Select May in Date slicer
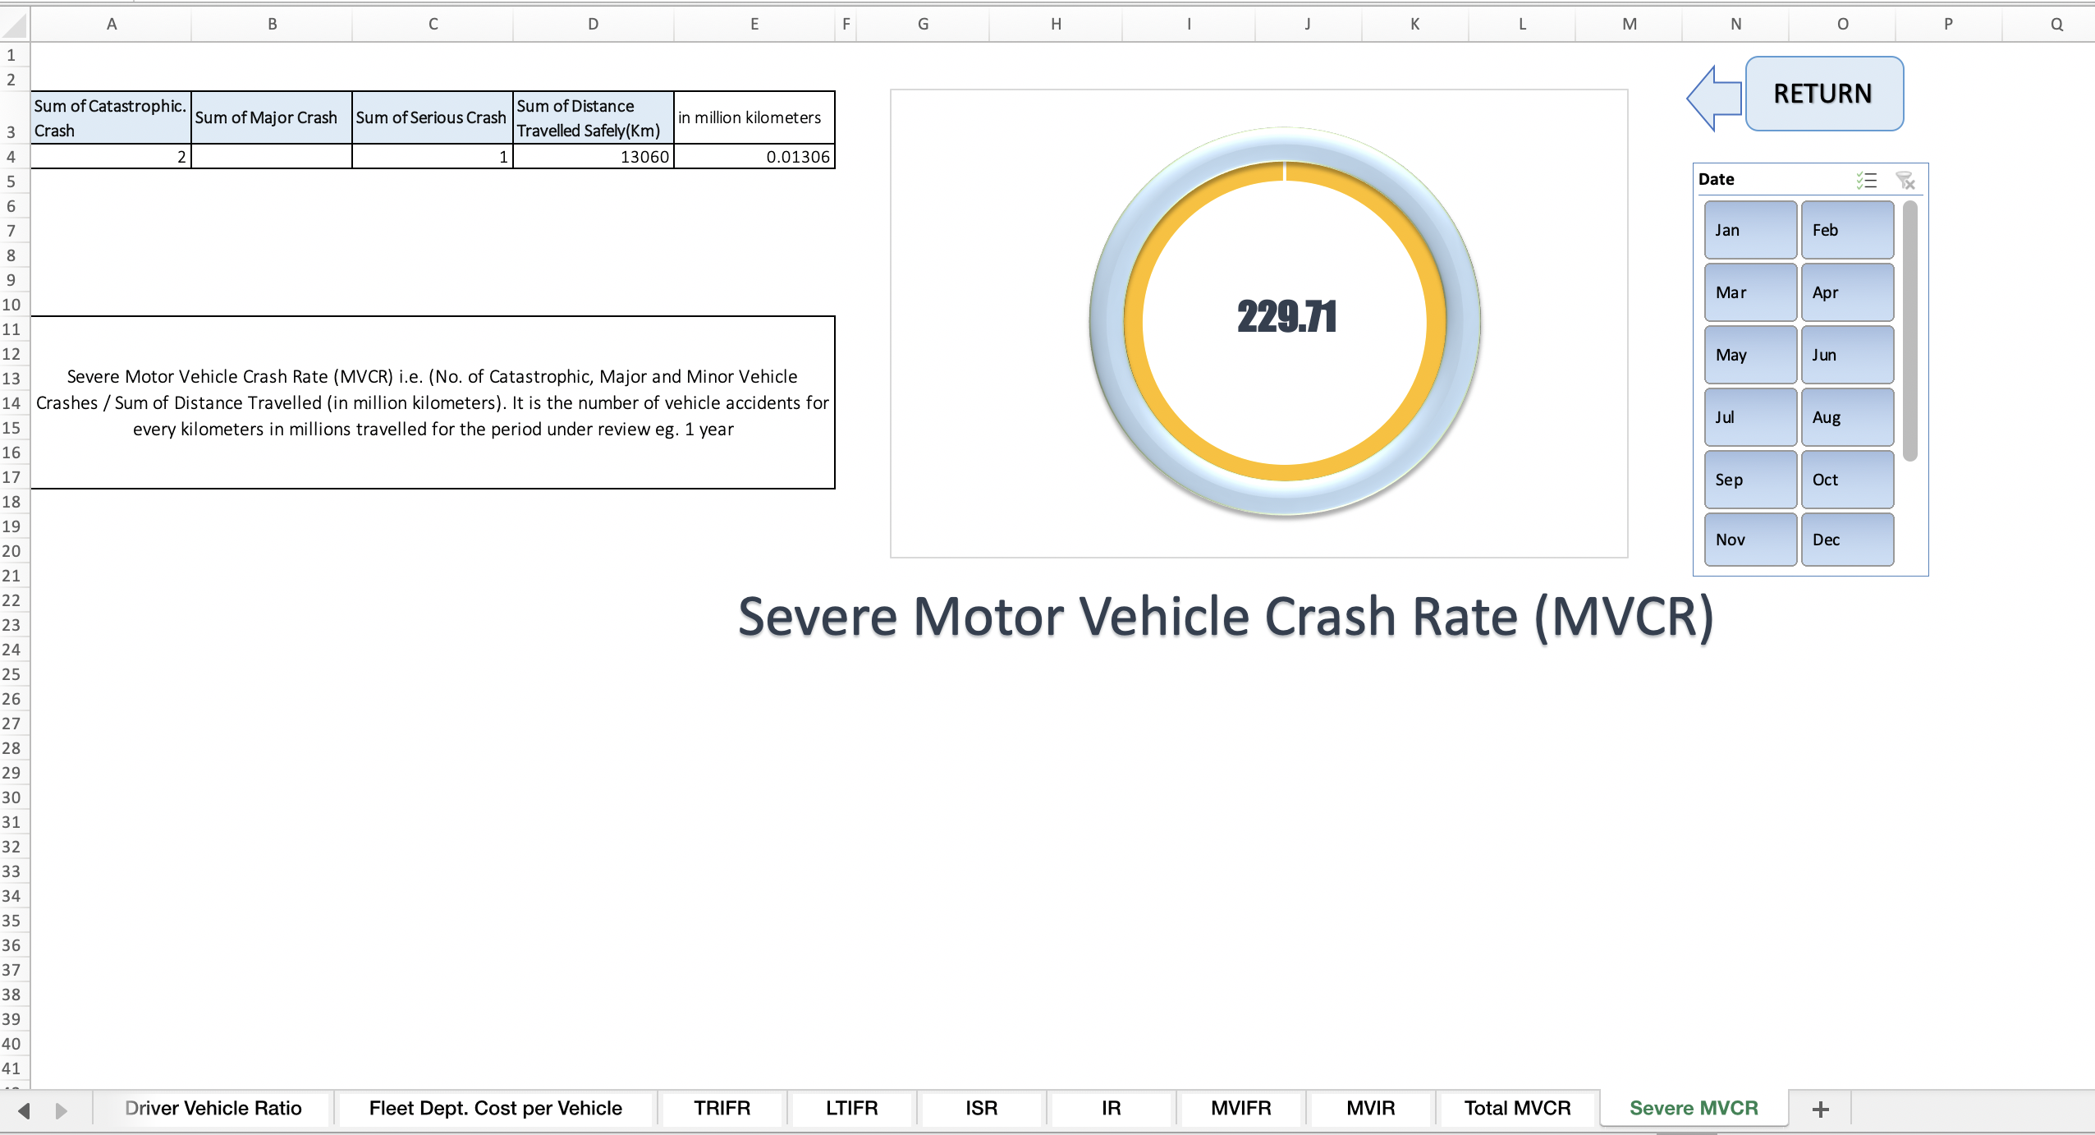The width and height of the screenshot is (2095, 1135). point(1750,355)
